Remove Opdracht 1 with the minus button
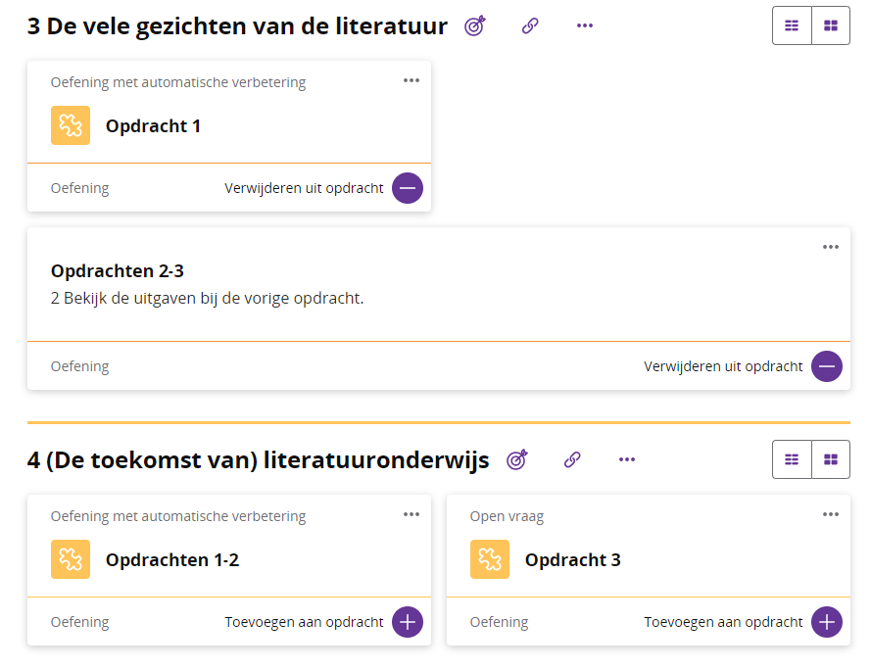The width and height of the screenshot is (871, 670). click(x=408, y=188)
